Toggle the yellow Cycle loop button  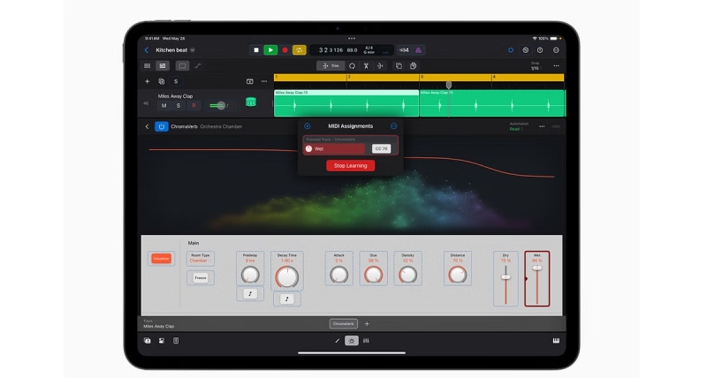click(x=300, y=50)
